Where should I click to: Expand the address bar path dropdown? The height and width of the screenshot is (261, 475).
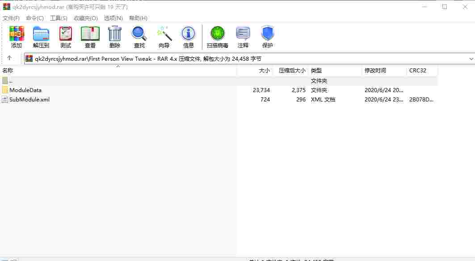click(x=471, y=59)
